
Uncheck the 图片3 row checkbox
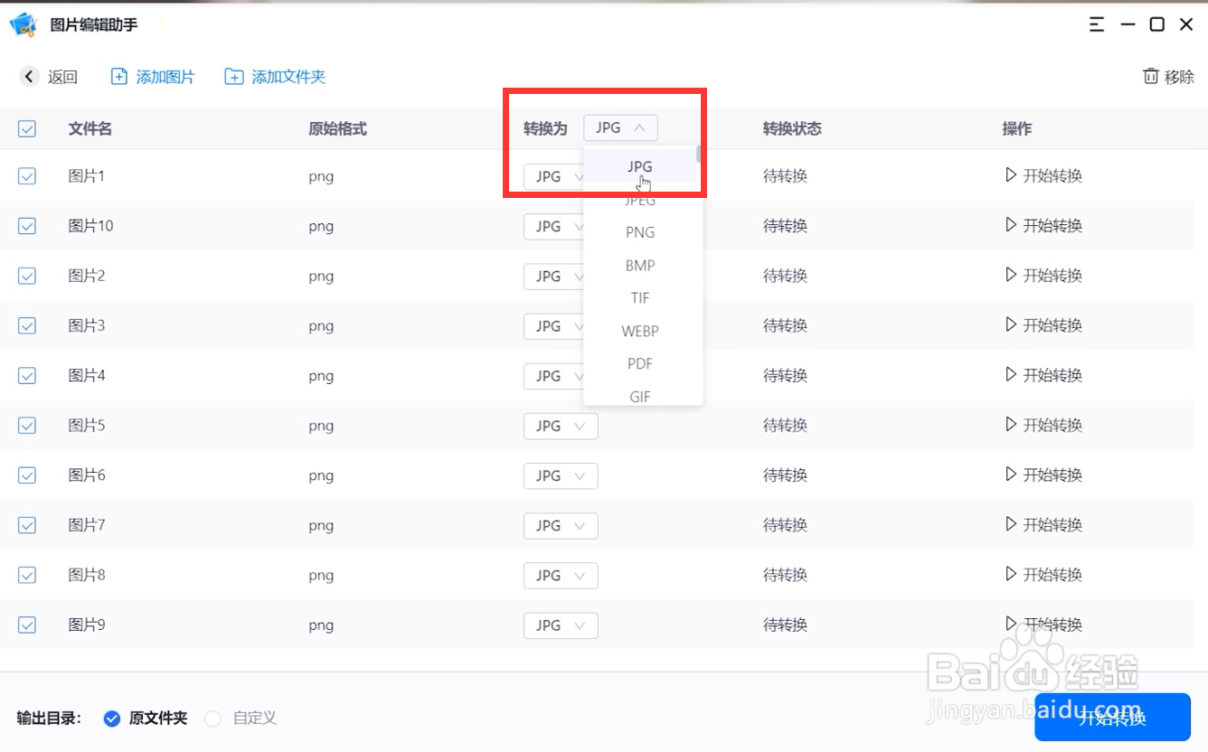tap(27, 325)
